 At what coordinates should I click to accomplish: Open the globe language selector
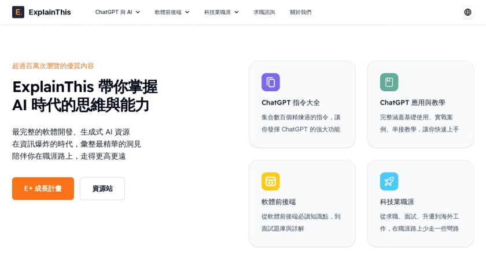tap(467, 12)
